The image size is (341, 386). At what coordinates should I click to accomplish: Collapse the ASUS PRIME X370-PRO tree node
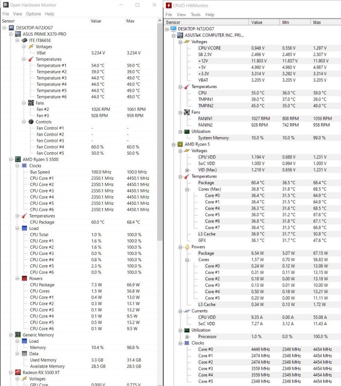pyautogui.click(x=11, y=34)
